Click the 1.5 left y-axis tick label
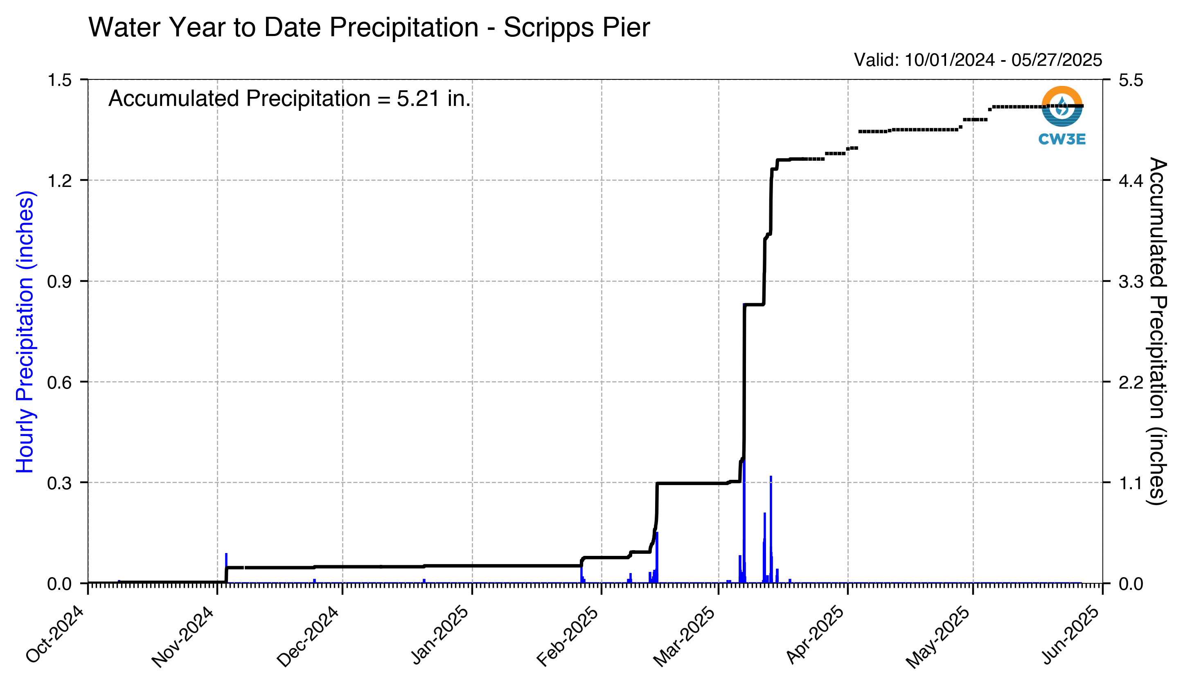Viewport: 1183px width, 688px height. pyautogui.click(x=60, y=80)
